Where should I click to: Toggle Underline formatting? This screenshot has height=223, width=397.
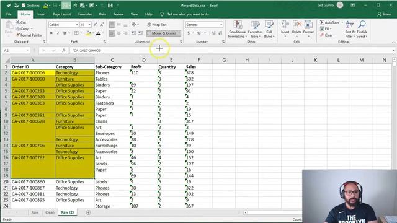pos(65,33)
